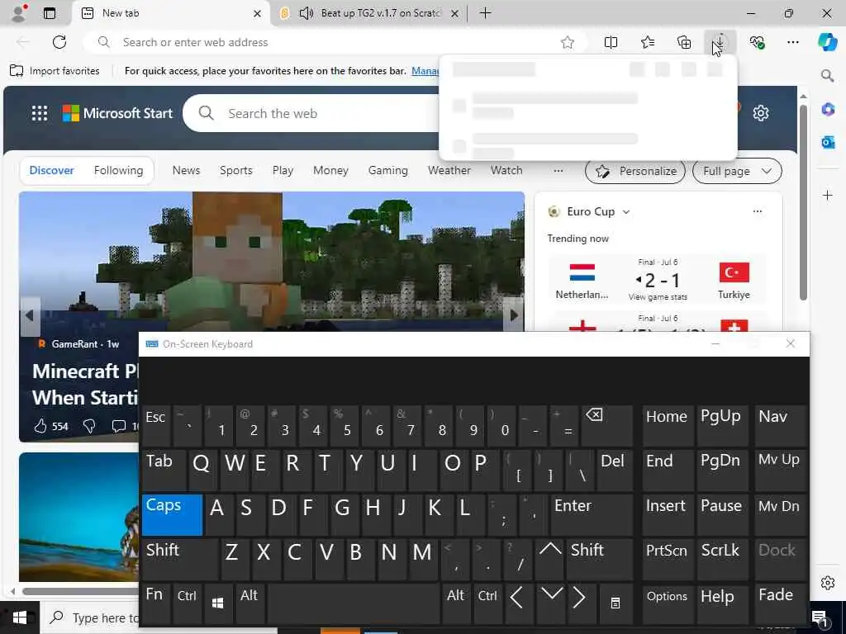Click View game stats link
Screen dimensions: 846x634
[658, 296]
